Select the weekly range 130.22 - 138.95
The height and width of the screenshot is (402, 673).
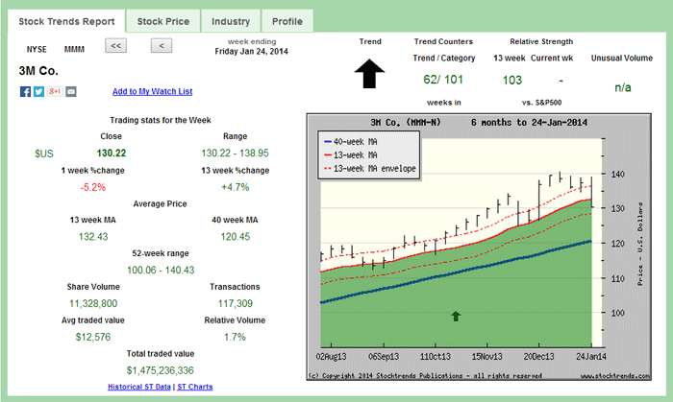point(236,154)
